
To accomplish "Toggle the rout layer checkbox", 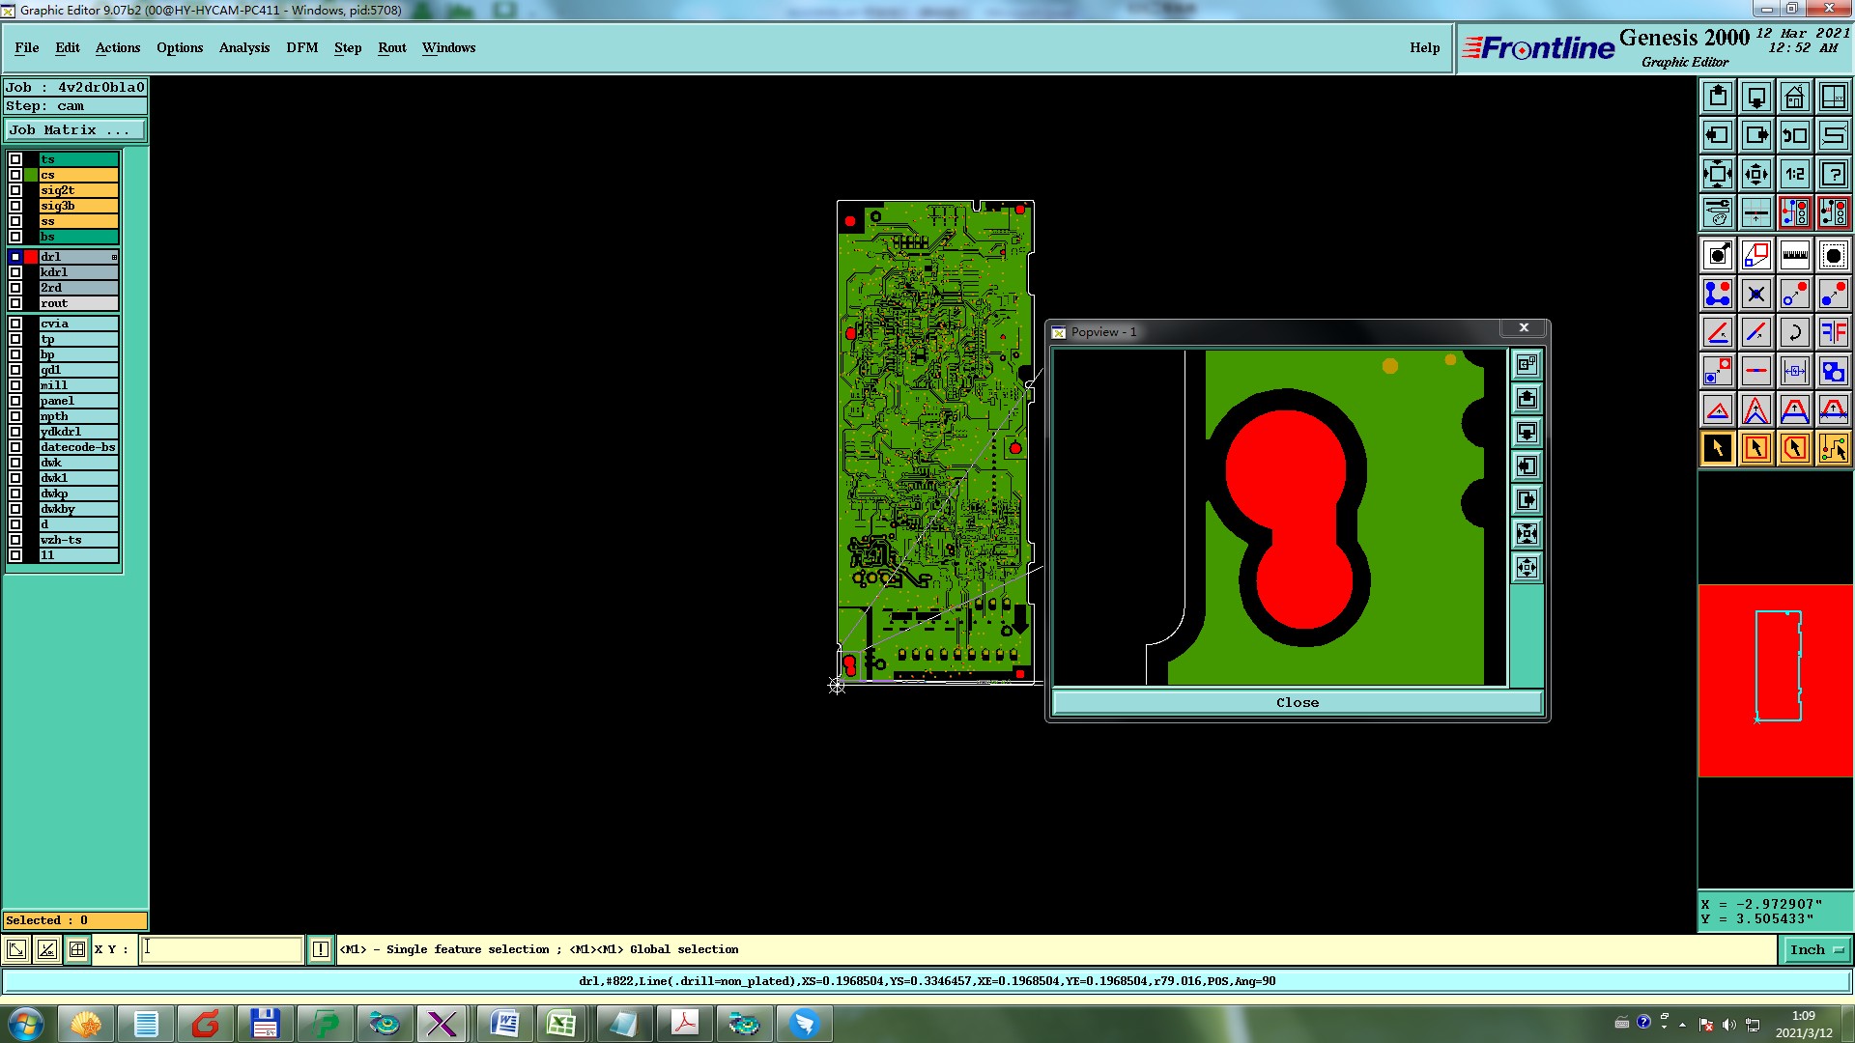I will [15, 303].
